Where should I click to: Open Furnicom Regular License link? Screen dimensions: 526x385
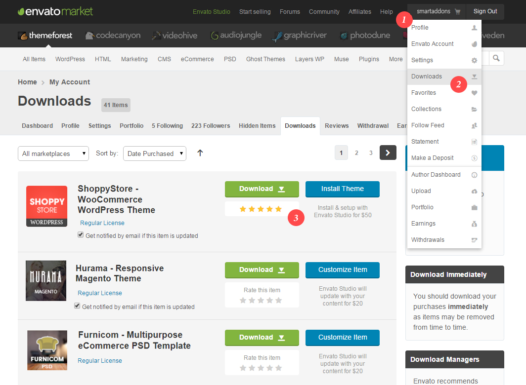[100, 360]
